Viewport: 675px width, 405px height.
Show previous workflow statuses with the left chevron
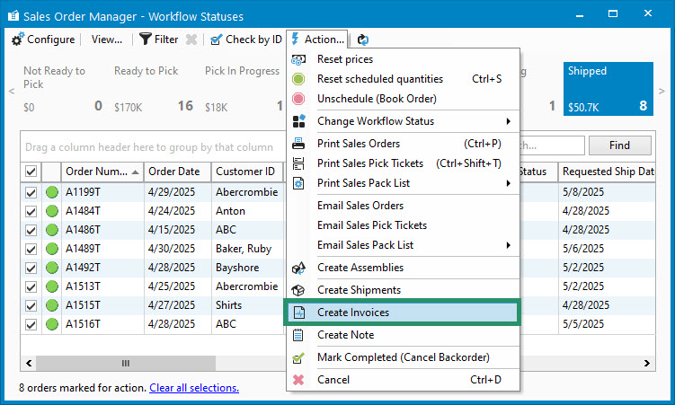coord(12,91)
